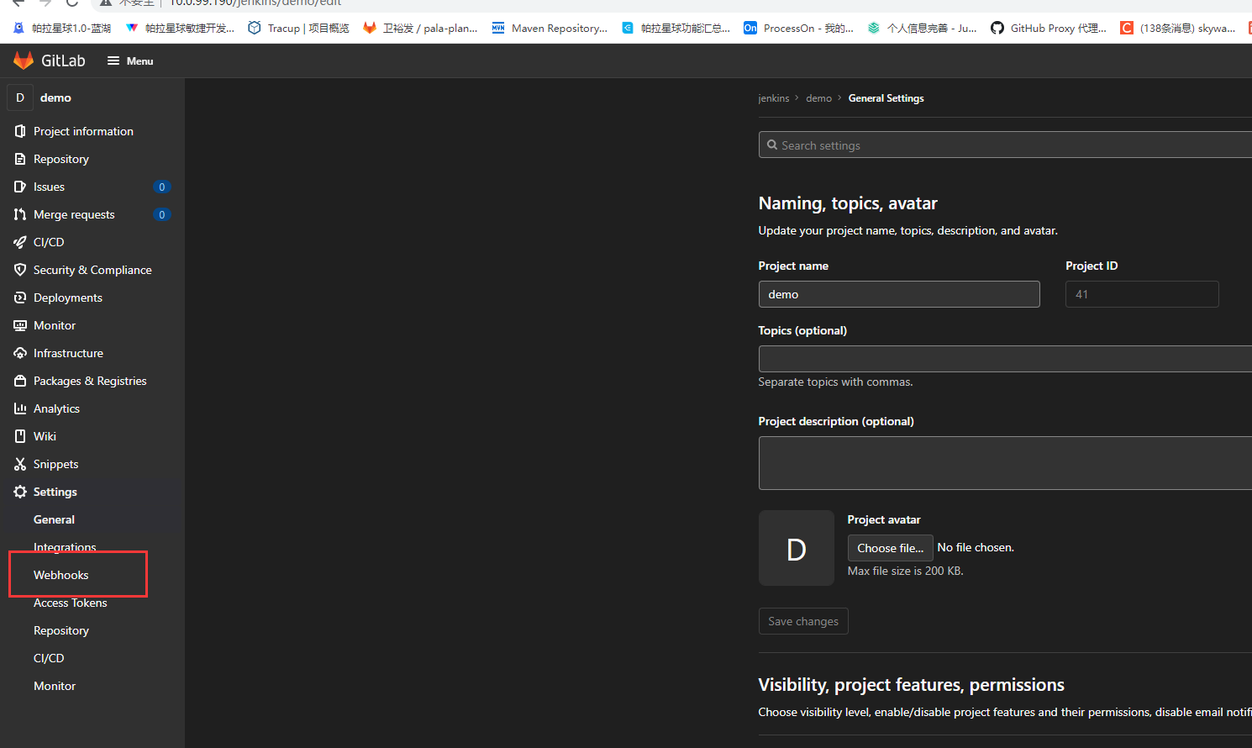Open Integrations under Settings
This screenshot has height=748, width=1252.
[65, 547]
